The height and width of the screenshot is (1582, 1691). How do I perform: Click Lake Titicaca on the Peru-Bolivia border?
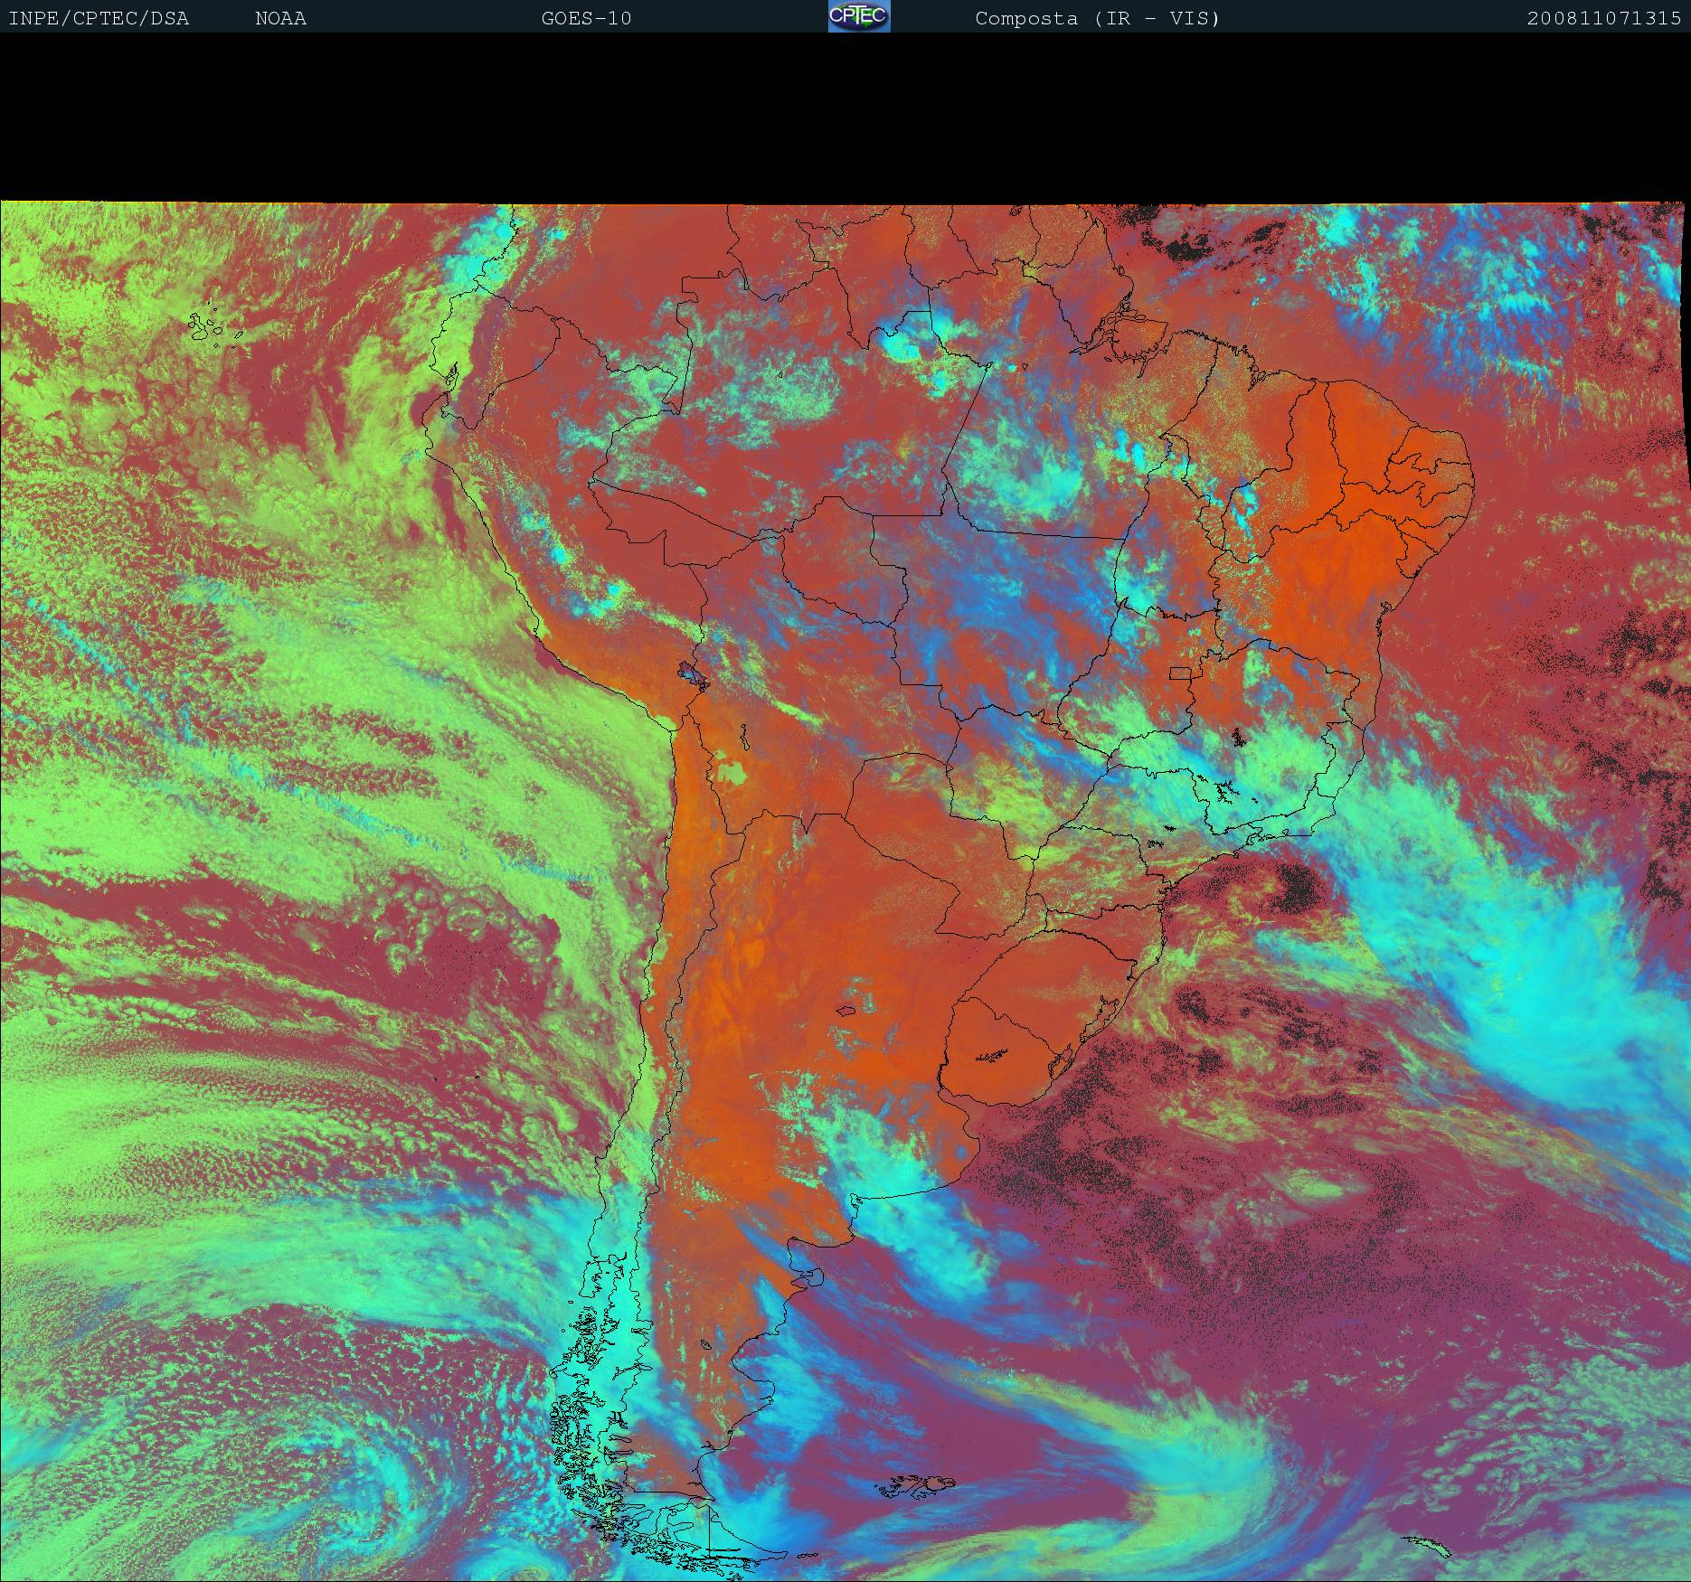pos(691,673)
